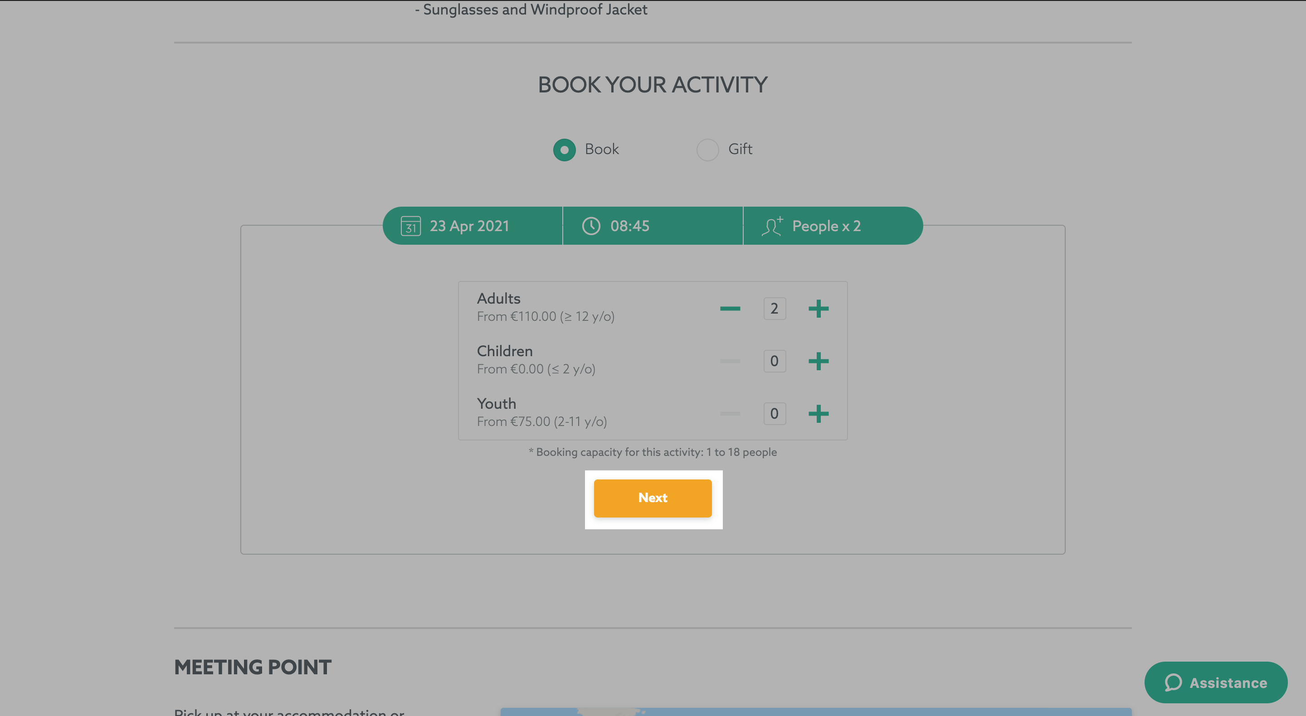Click the clock icon beside 08:45

590,226
